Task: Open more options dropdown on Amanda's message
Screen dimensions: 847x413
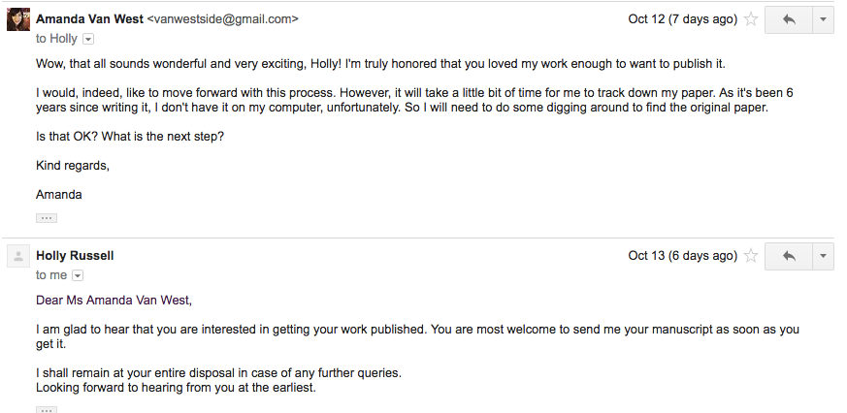Action: point(823,19)
